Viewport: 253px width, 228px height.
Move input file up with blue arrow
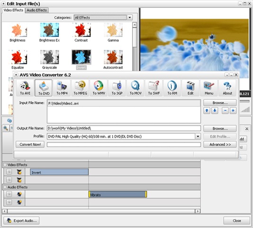coord(207,111)
